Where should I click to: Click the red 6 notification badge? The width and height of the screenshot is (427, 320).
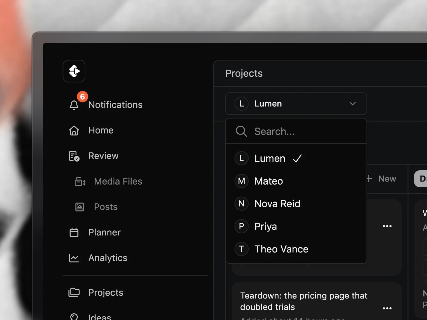click(x=83, y=97)
